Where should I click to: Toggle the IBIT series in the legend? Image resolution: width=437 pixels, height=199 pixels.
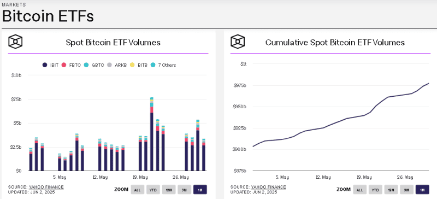tap(50, 65)
